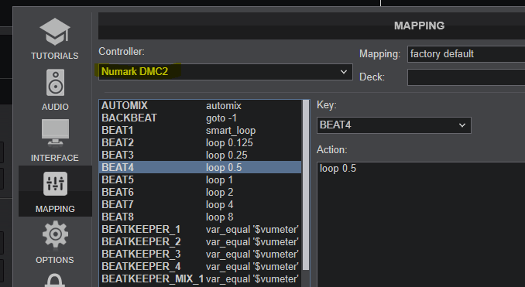Select the BEAT5 loop 1 row
525x287 pixels.
point(201,180)
